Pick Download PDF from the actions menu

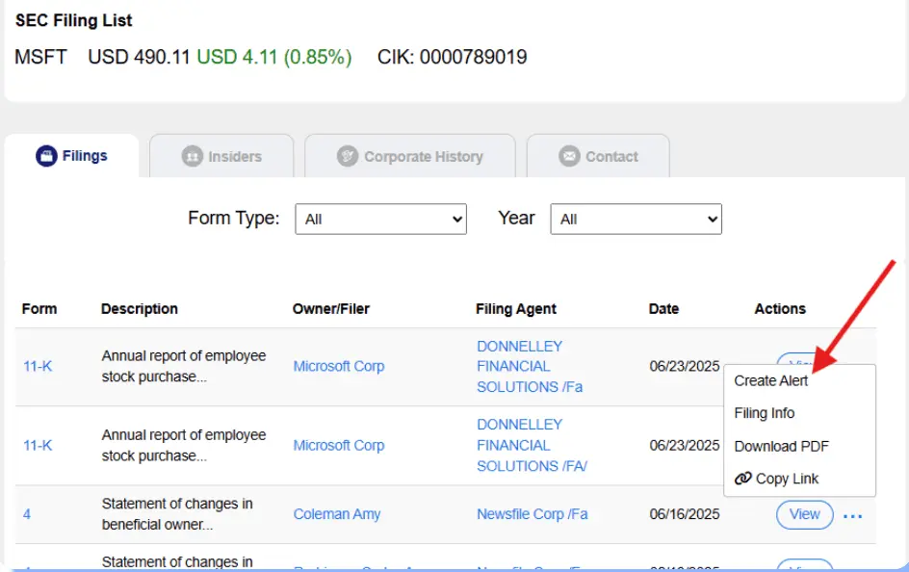pos(781,446)
